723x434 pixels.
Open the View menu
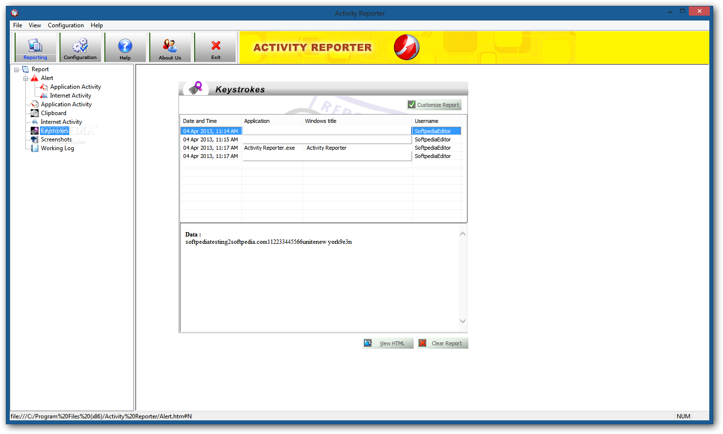(x=35, y=25)
